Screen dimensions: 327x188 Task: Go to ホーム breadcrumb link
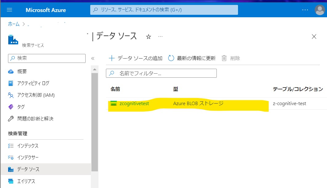14,24
